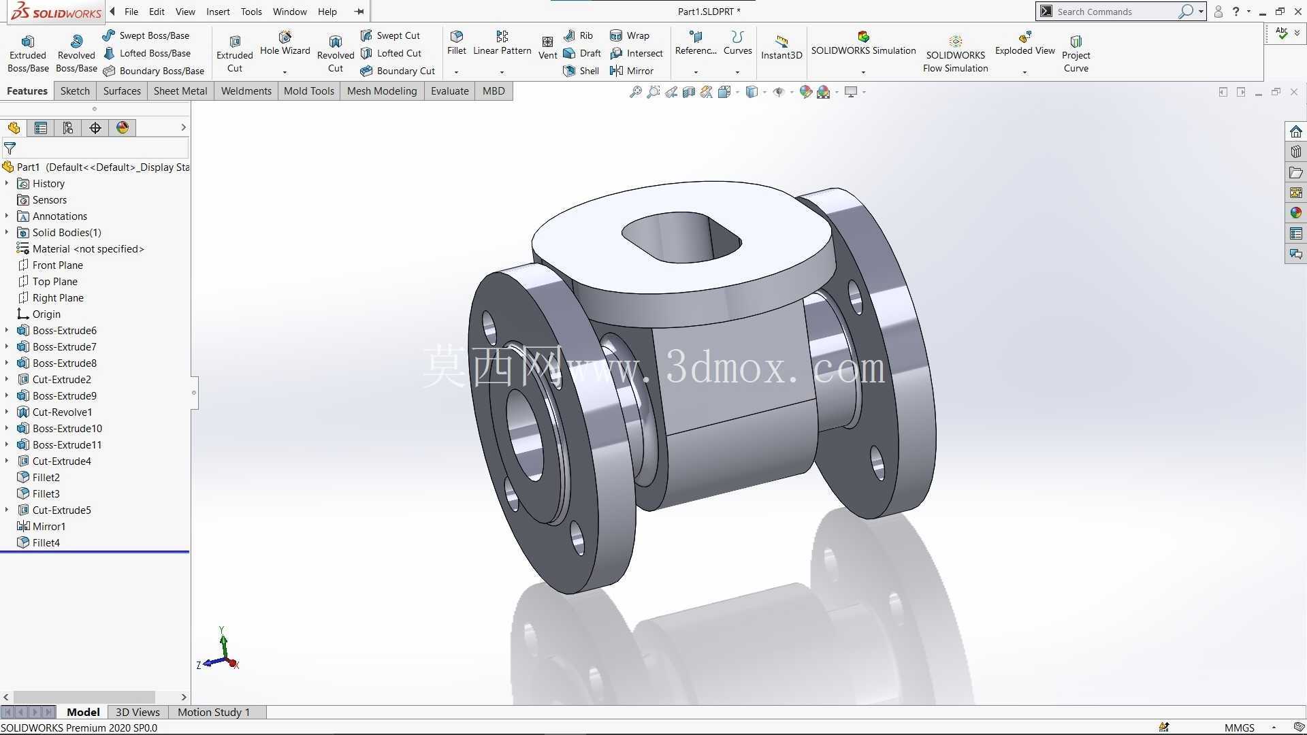Select the Fillet4 feature in the tree

[x=38, y=542]
